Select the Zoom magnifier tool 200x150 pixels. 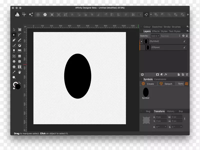14,77
